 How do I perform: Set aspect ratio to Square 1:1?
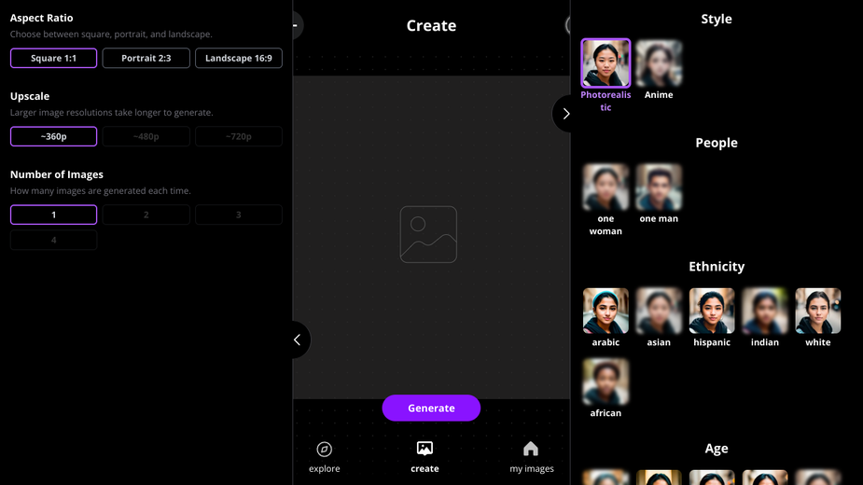click(x=53, y=58)
